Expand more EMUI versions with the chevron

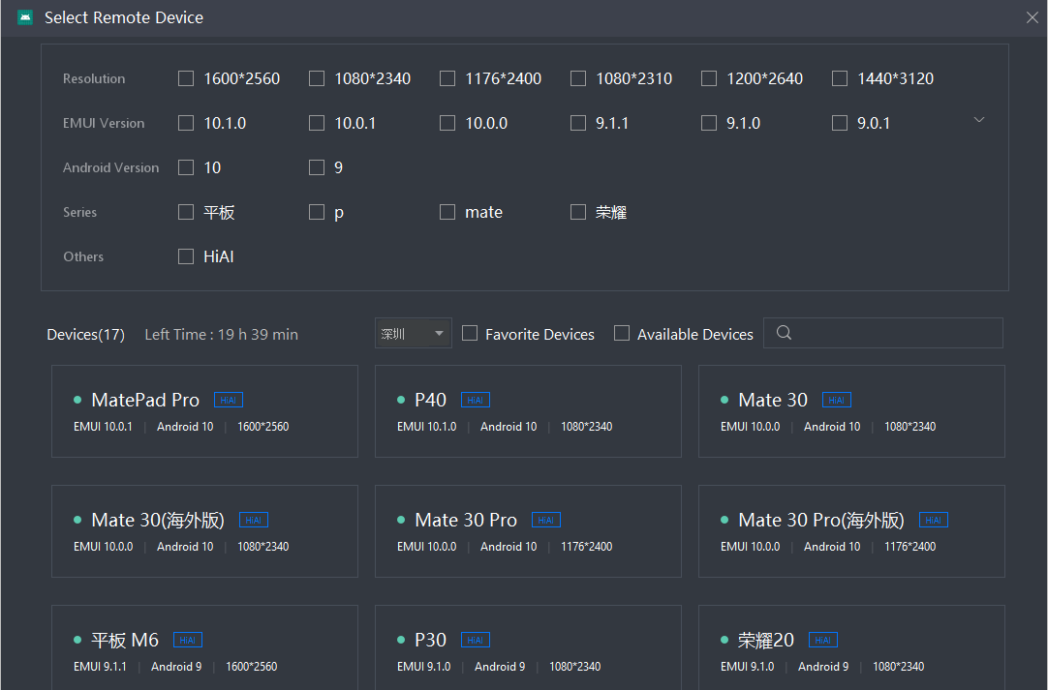pyautogui.click(x=978, y=119)
